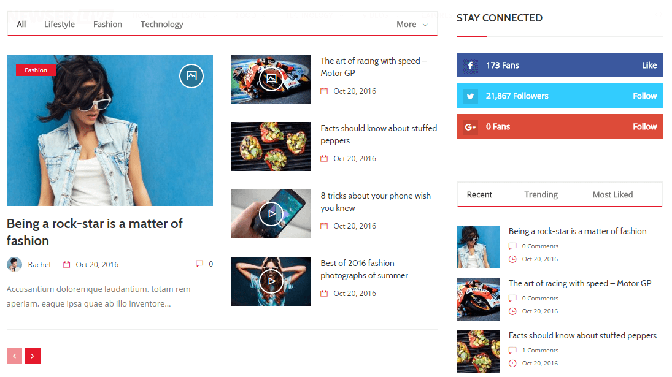Like the Facebook page
The height and width of the screenshot is (377, 672).
[649, 65]
